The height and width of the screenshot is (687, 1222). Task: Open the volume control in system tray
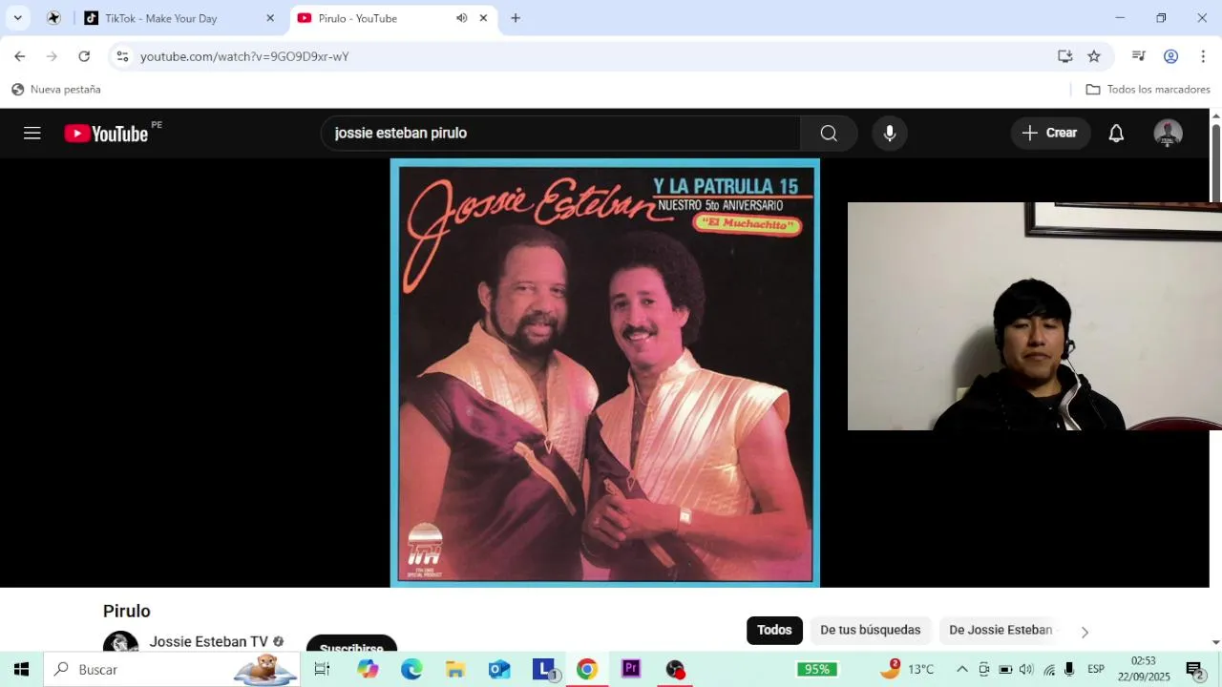click(x=1026, y=670)
